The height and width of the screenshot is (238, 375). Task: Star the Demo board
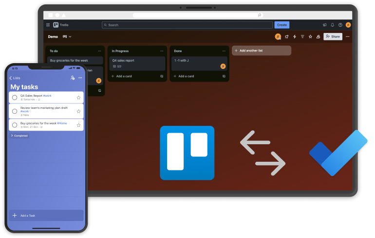(310, 37)
